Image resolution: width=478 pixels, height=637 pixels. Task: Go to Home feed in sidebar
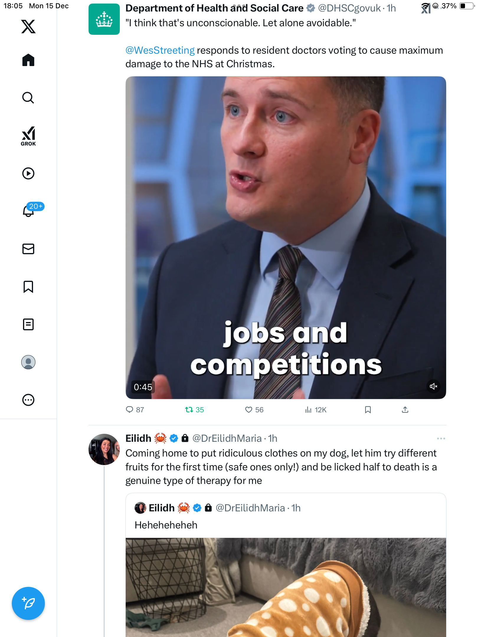tap(28, 60)
